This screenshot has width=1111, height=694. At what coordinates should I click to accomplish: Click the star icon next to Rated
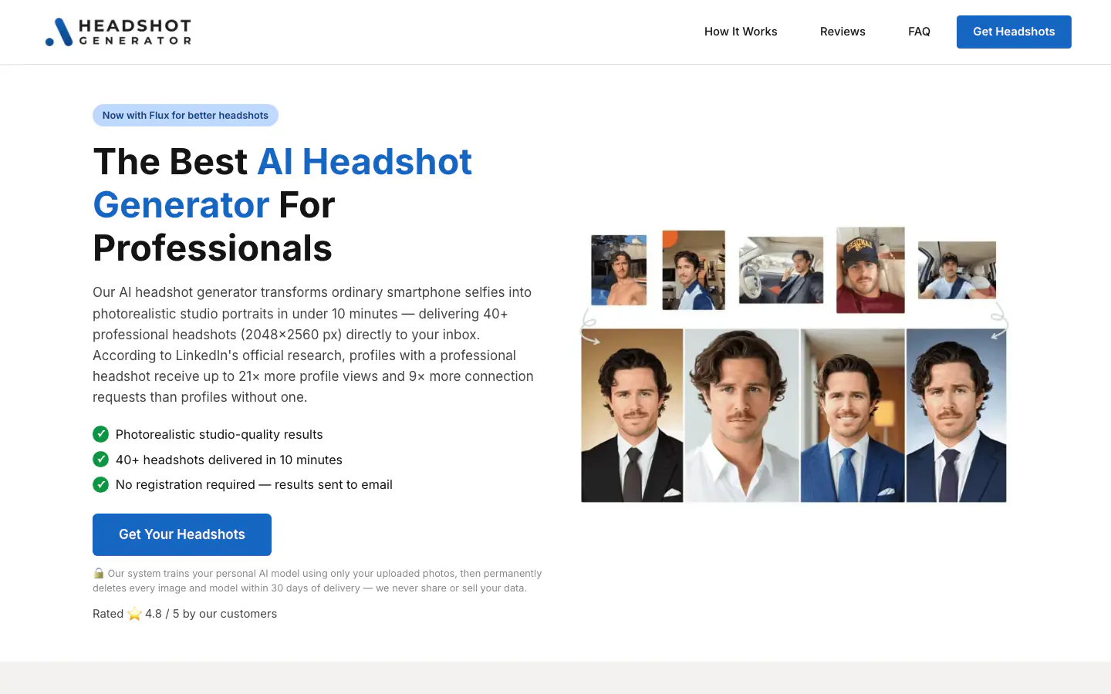[134, 614]
